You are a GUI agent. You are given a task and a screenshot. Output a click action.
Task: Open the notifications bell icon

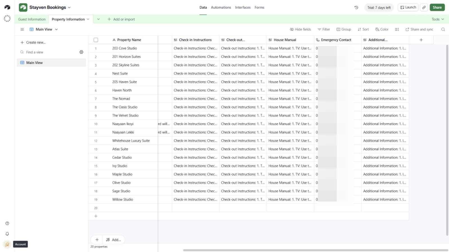(x=7, y=234)
